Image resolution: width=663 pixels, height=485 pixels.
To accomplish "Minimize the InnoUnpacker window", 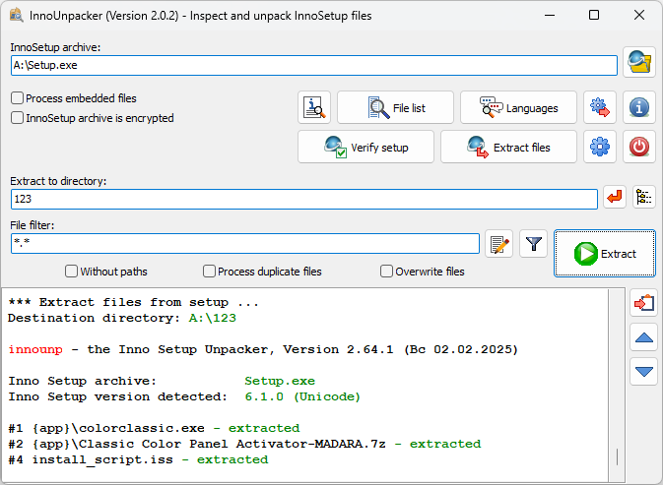I will click(x=550, y=15).
